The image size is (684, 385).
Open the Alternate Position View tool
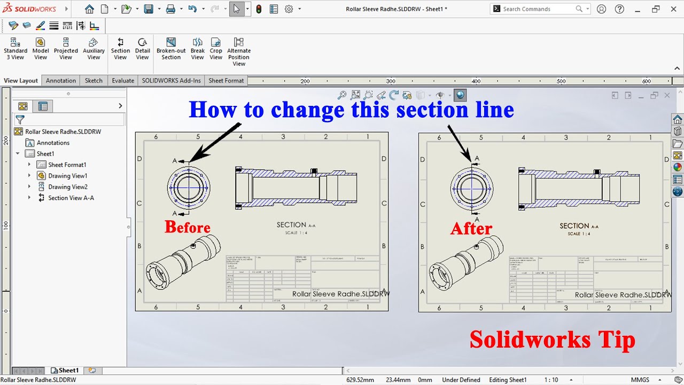click(x=239, y=52)
